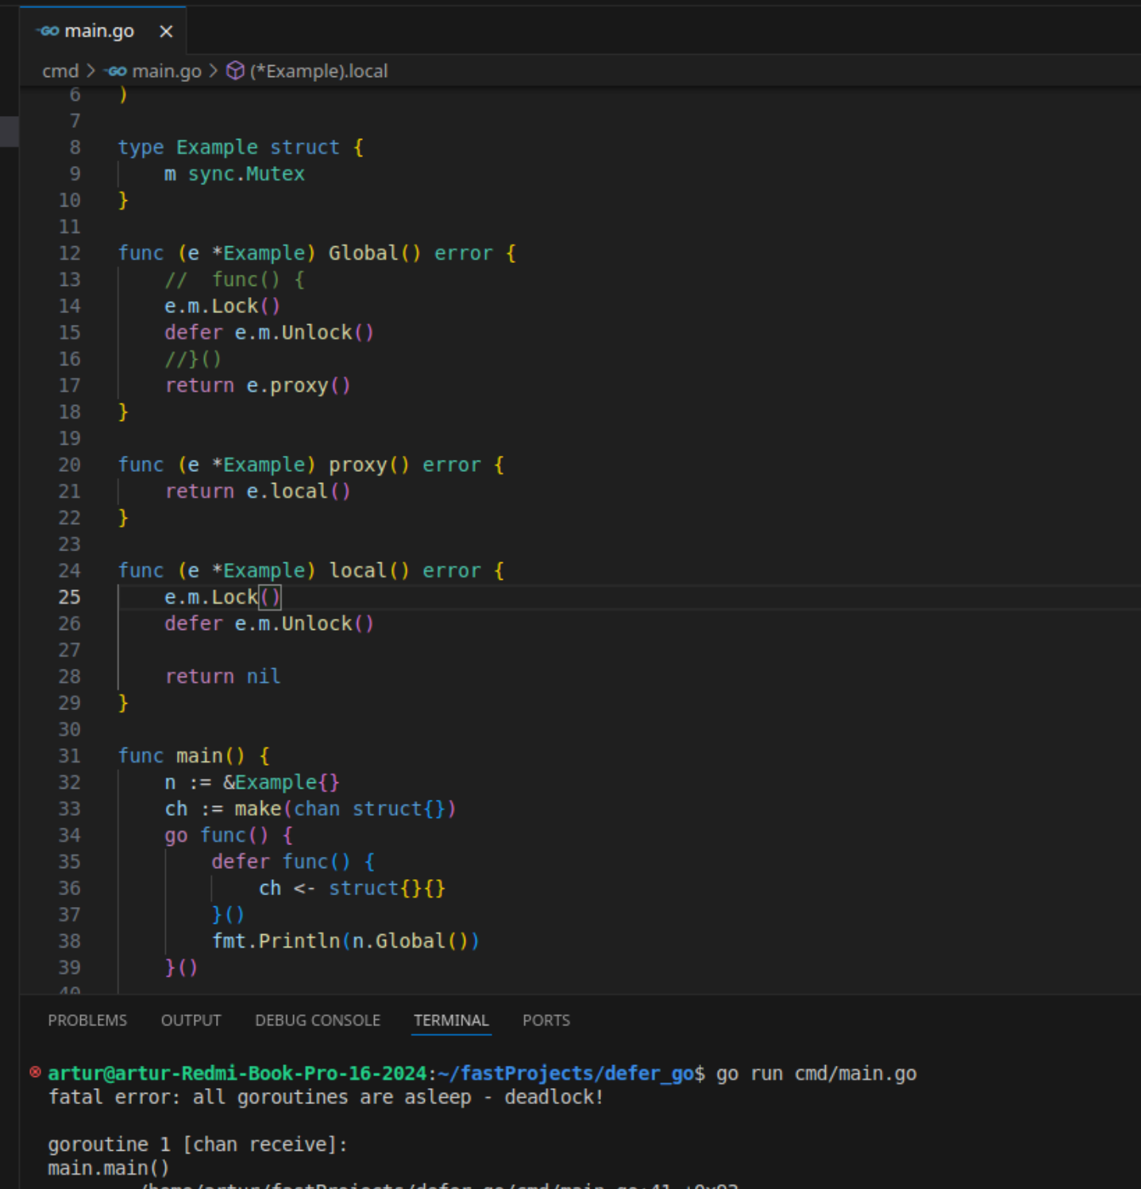Click line number 12 in the gutter
This screenshot has height=1189, width=1141.
(70, 253)
